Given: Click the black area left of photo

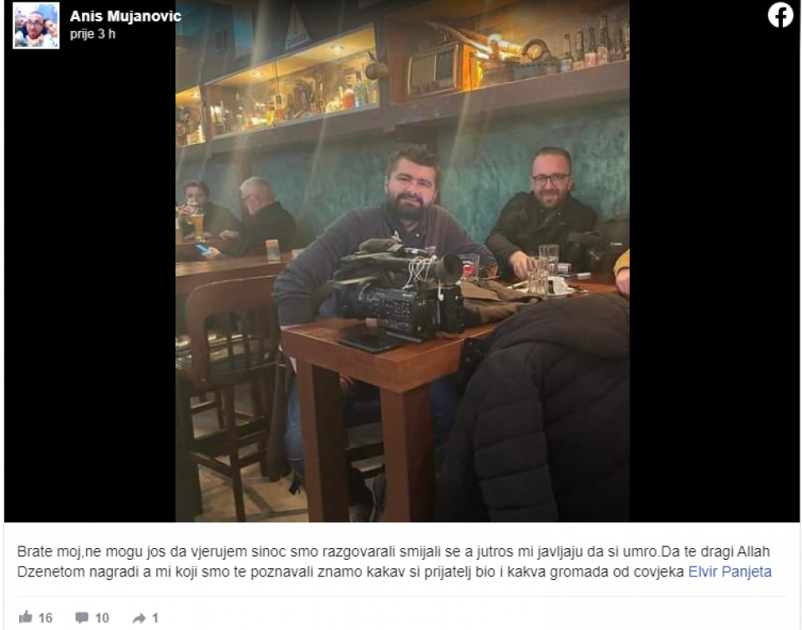Looking at the screenshot, I should [x=90, y=287].
